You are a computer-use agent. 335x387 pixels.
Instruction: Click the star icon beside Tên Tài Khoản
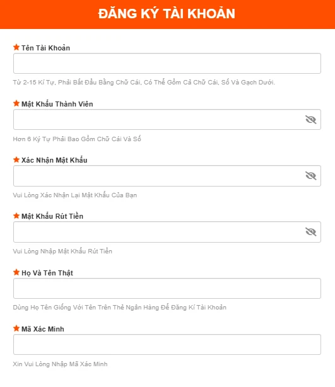pos(16,47)
